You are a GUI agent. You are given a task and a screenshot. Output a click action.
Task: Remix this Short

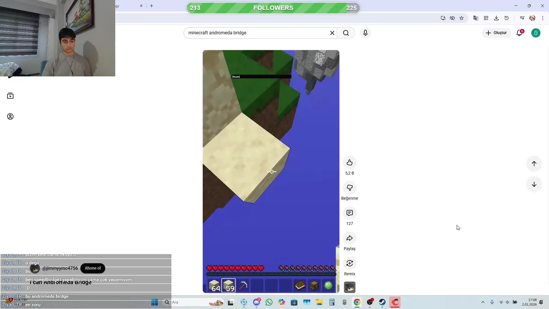(350, 263)
